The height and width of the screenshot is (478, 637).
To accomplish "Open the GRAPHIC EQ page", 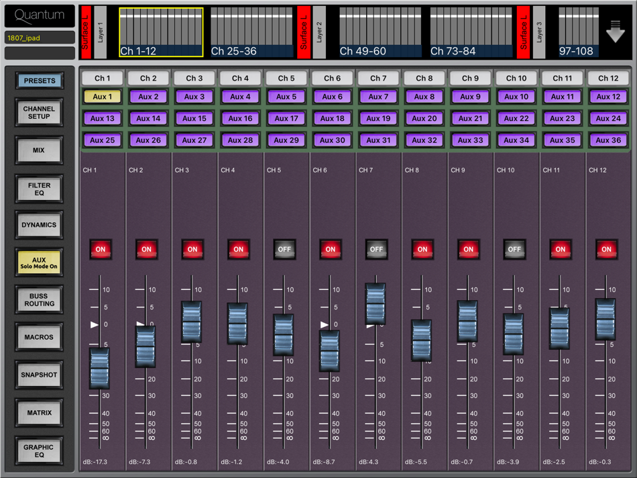I will (x=40, y=450).
